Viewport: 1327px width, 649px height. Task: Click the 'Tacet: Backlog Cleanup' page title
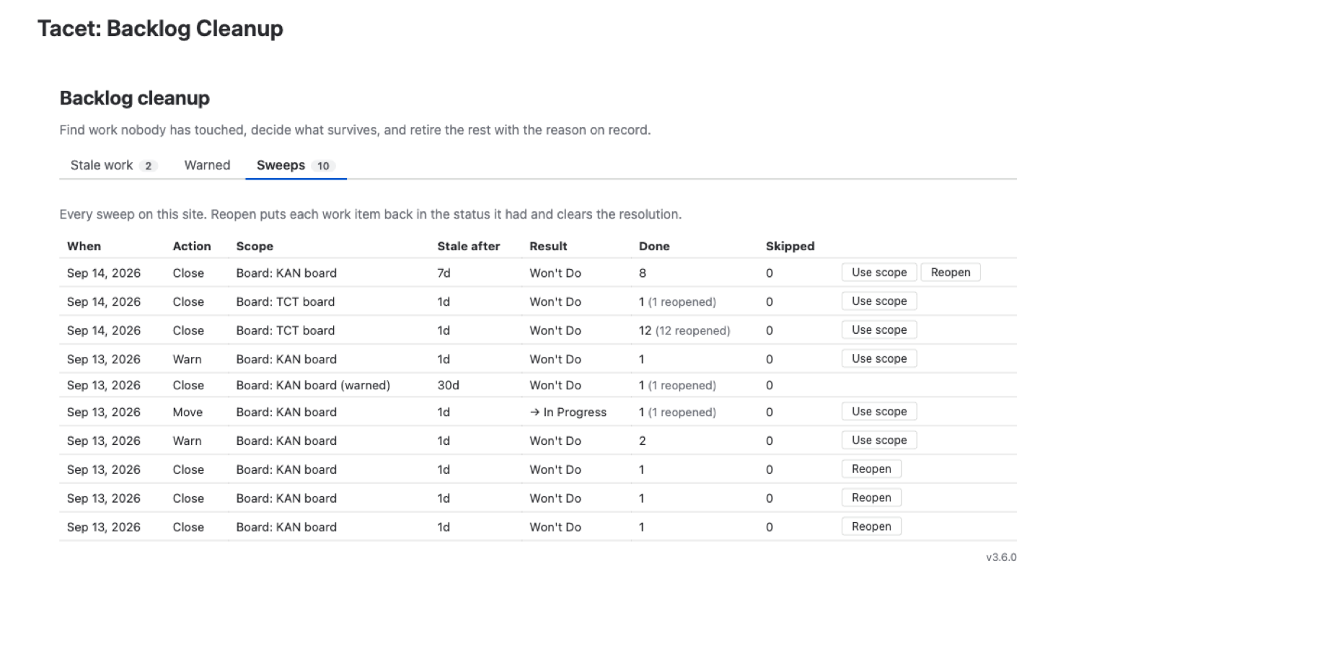point(160,28)
